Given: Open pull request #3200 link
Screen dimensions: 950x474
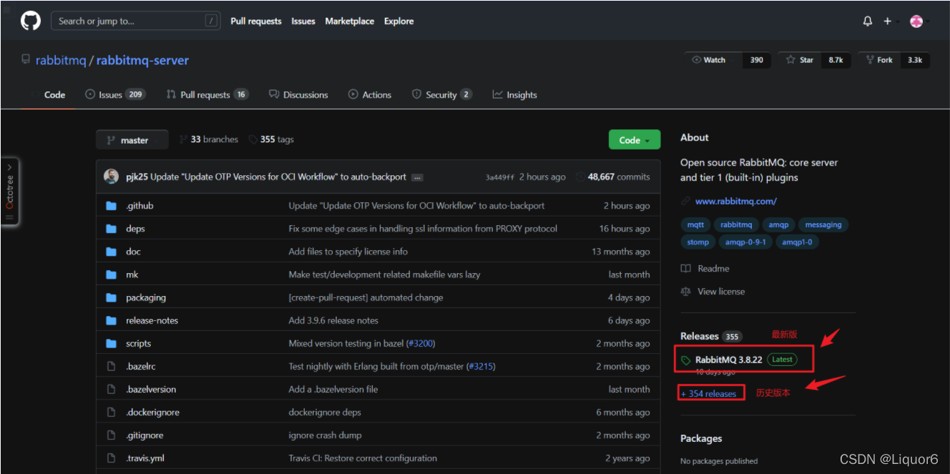Looking at the screenshot, I should pos(420,343).
